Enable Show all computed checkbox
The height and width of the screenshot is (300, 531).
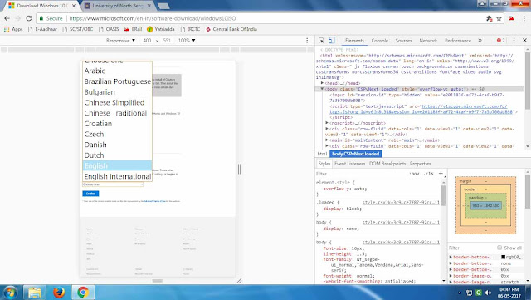[x=499, y=248]
